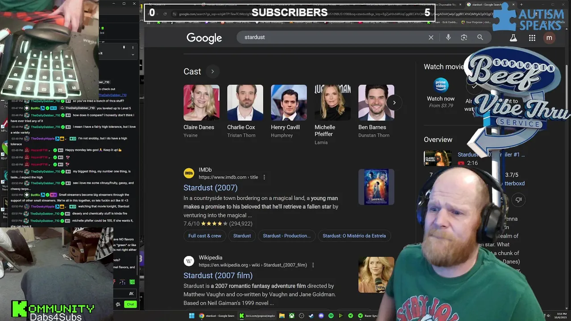Open the Claire Danes cast card
Viewport: 571px width, 321px height.
click(x=201, y=111)
